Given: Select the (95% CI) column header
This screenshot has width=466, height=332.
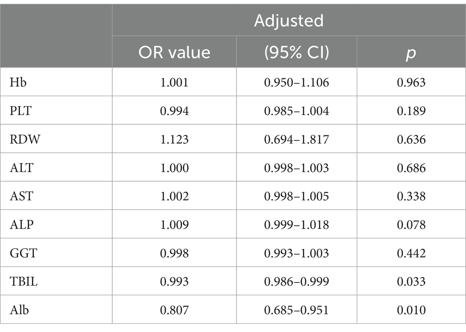Looking at the screenshot, I should (297, 52).
